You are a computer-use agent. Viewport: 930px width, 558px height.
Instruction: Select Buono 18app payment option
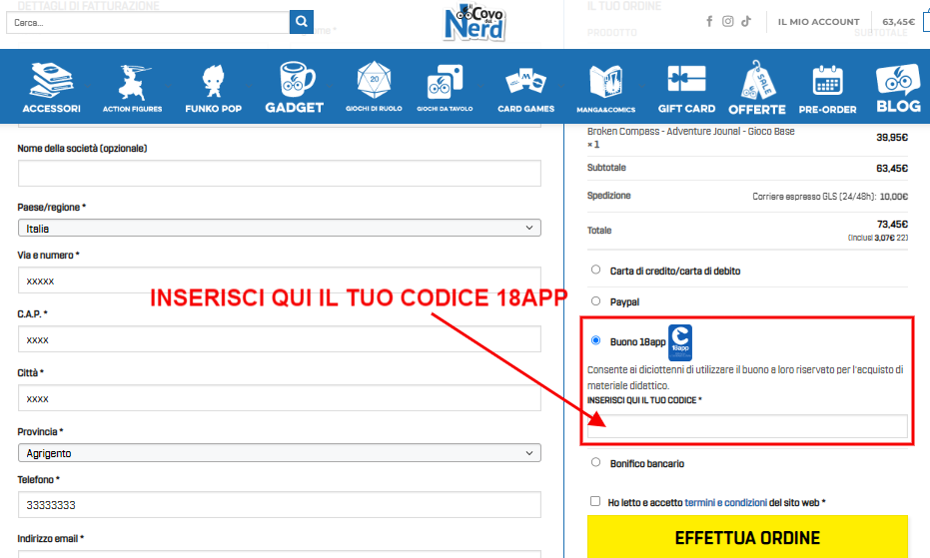click(x=596, y=340)
